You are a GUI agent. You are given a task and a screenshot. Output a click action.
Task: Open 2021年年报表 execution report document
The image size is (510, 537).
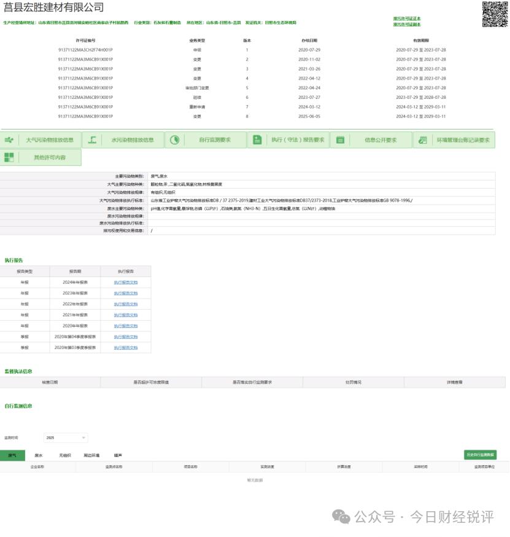pyautogui.click(x=126, y=315)
